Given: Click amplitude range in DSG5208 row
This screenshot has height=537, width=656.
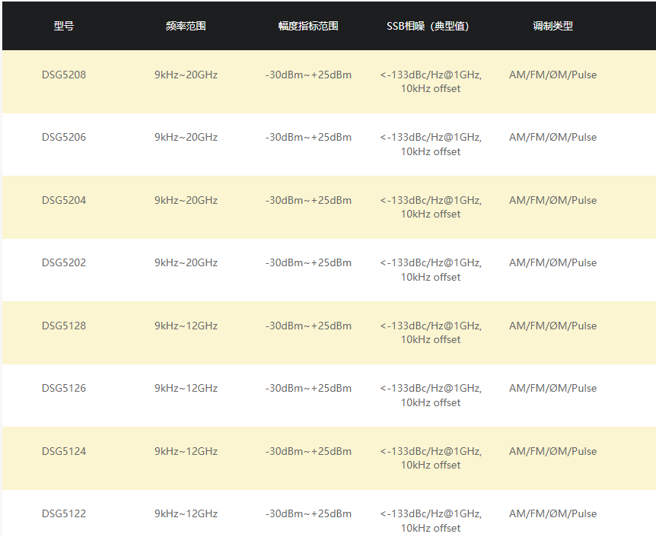Looking at the screenshot, I should pos(308,75).
